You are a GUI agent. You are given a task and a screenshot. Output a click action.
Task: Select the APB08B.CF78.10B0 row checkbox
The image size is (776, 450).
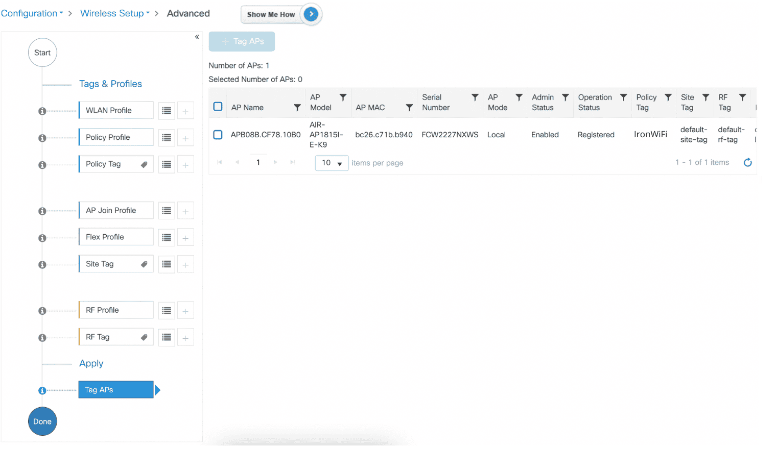pyautogui.click(x=218, y=135)
